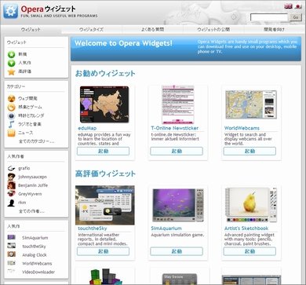The width and height of the screenshot is (306, 285).
Task: Click the green star icon beside 新着
Action: (x=11, y=54)
